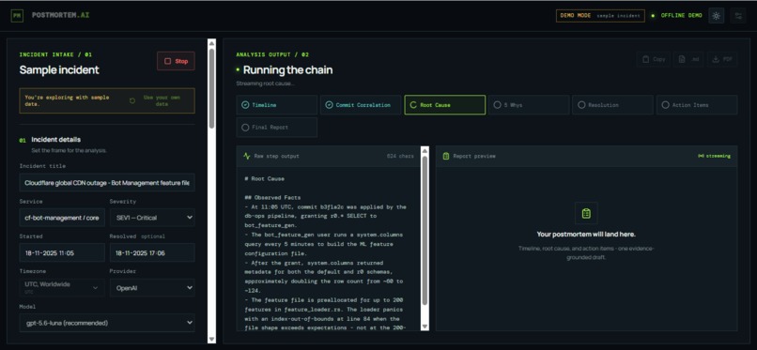Click the refresh icon next to Use your own data
The width and height of the screenshot is (757, 350).
click(x=132, y=100)
